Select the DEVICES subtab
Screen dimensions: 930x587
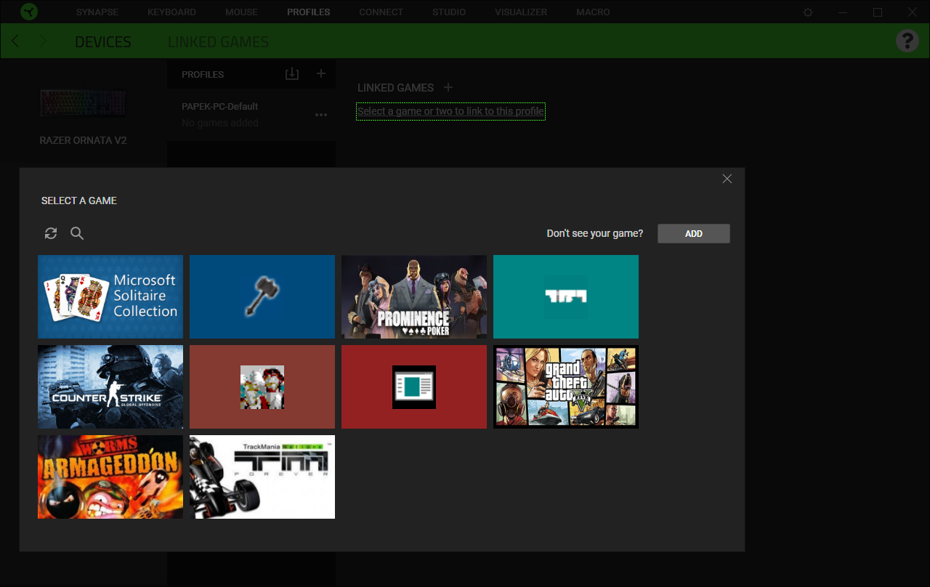[x=103, y=42]
